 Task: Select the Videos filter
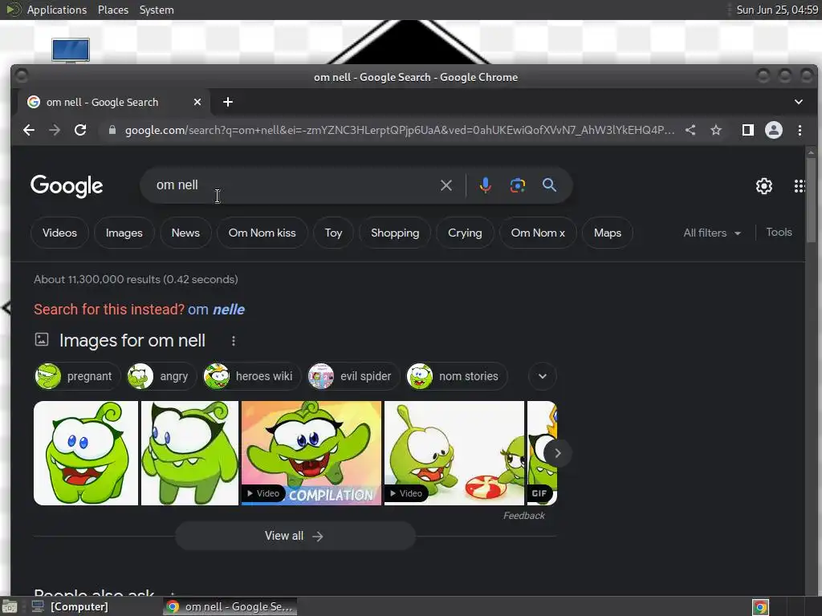tap(59, 233)
